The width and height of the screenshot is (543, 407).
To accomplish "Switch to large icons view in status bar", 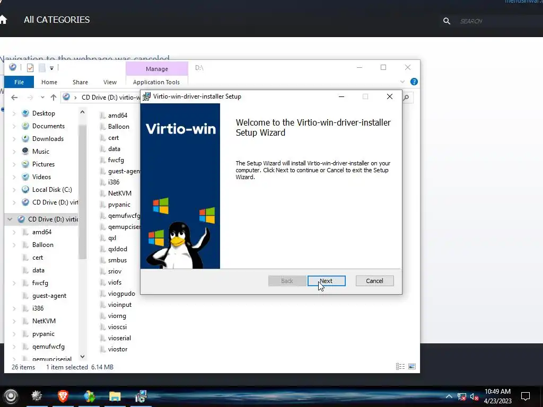I will click(x=412, y=367).
